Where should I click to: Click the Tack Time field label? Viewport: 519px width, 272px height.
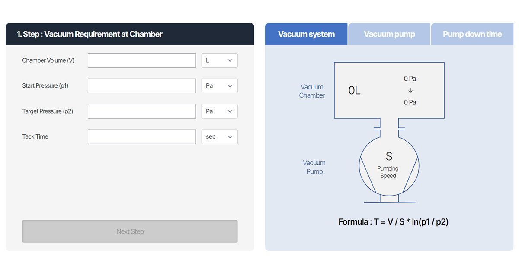point(35,136)
